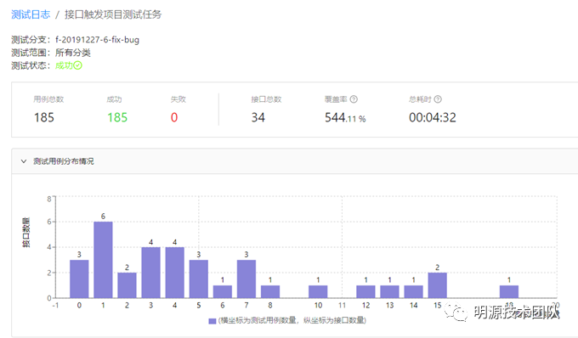Click the total cases count 185
The image size is (578, 338).
[x=44, y=117]
